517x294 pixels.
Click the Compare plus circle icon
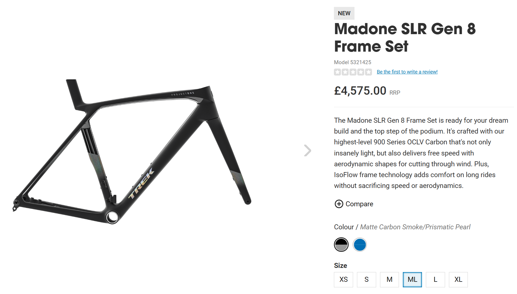coord(339,204)
